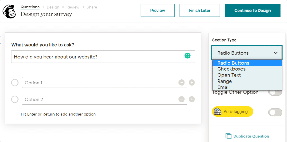Go to the Questions step

pyautogui.click(x=30, y=7)
